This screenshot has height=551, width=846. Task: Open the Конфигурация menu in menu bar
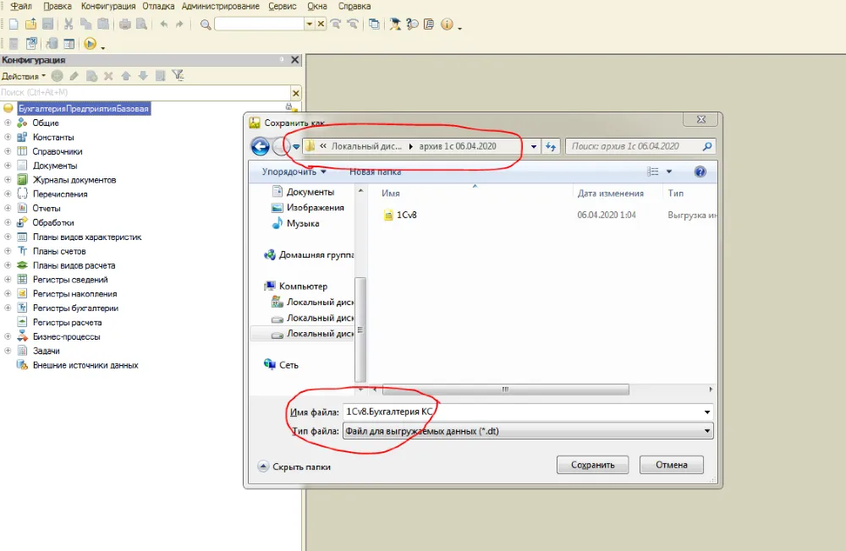tap(108, 6)
